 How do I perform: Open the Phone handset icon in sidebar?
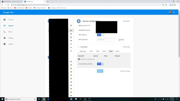tap(4, 32)
